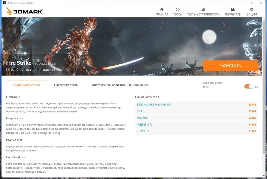Click the ЗАПУСТИТЬ button

[230, 66]
